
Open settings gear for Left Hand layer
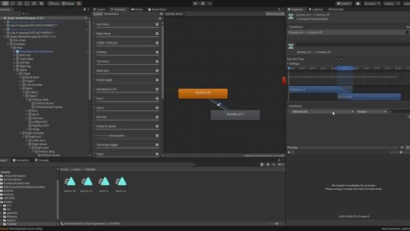pyautogui.click(x=157, y=24)
